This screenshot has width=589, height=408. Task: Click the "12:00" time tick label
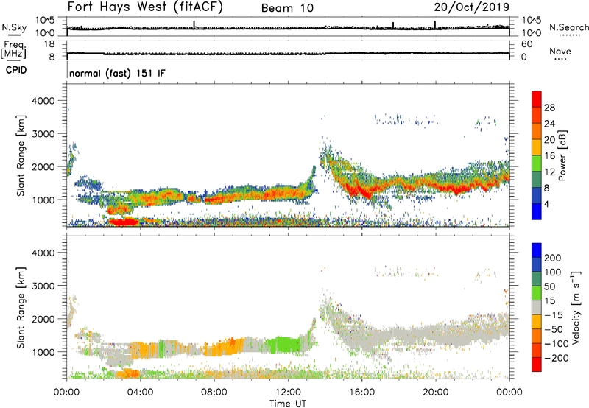click(288, 393)
